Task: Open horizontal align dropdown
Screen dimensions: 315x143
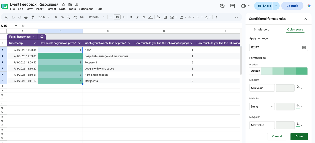Action: 183,17
